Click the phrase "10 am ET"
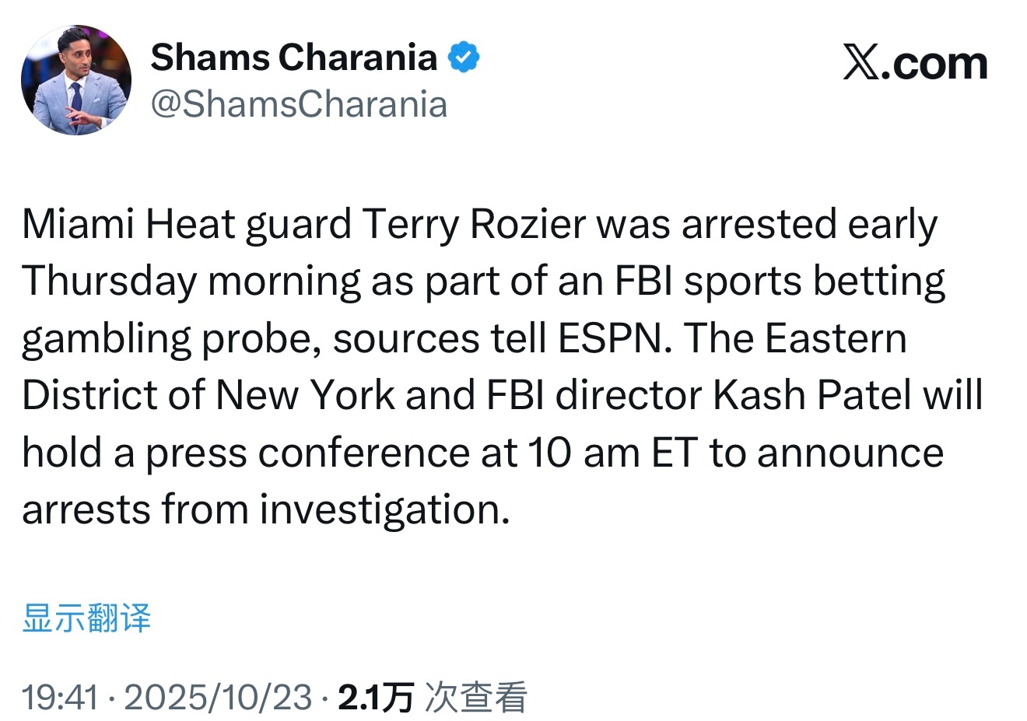Viewport: 1027px width, 721px height. [611, 453]
